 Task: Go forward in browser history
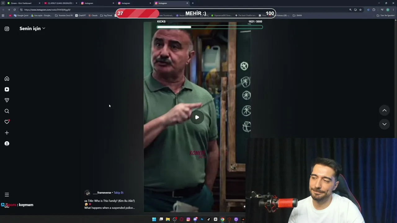[x=9, y=10]
